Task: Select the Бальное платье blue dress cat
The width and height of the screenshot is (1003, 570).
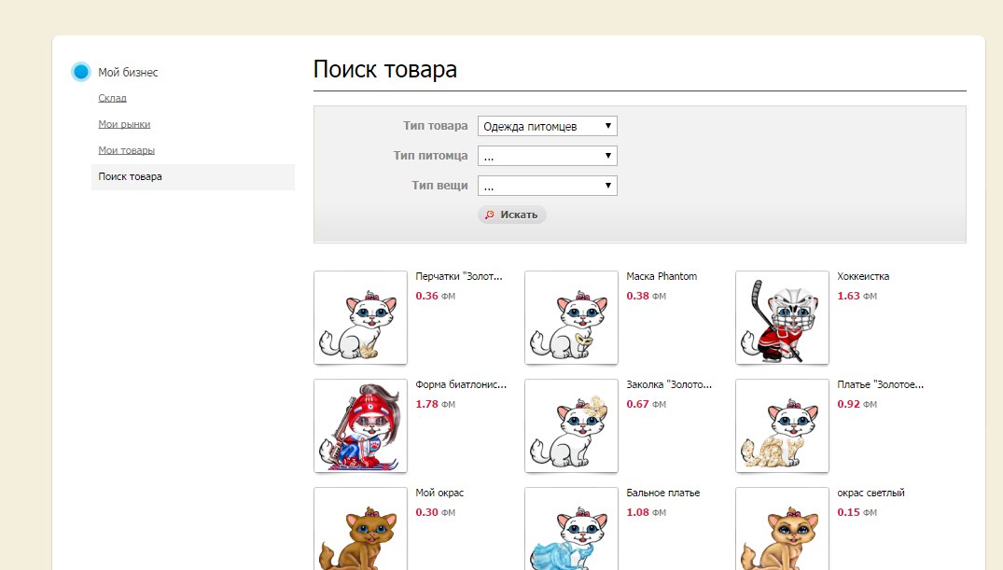Action: (571, 530)
